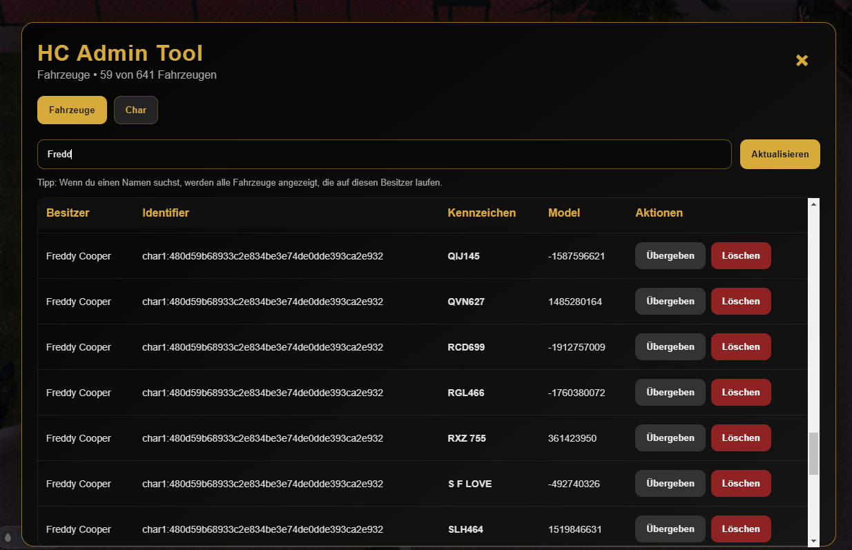The width and height of the screenshot is (852, 550).
Task: Delete vehicle RXZ 755 with Löschen
Action: (x=741, y=438)
